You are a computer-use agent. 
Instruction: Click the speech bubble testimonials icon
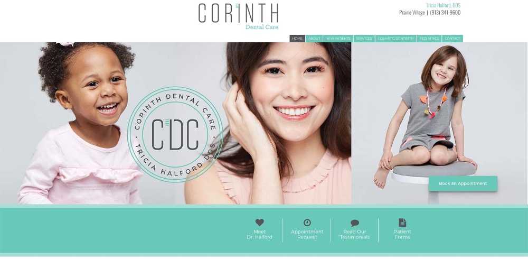pos(355,223)
